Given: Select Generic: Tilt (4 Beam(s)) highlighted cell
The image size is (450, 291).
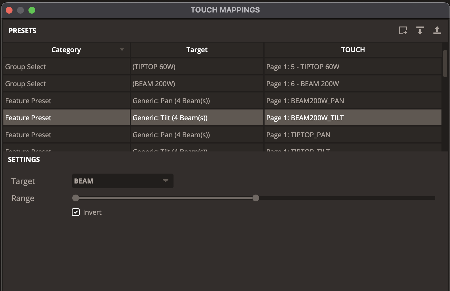Looking at the screenshot, I should tap(197, 118).
